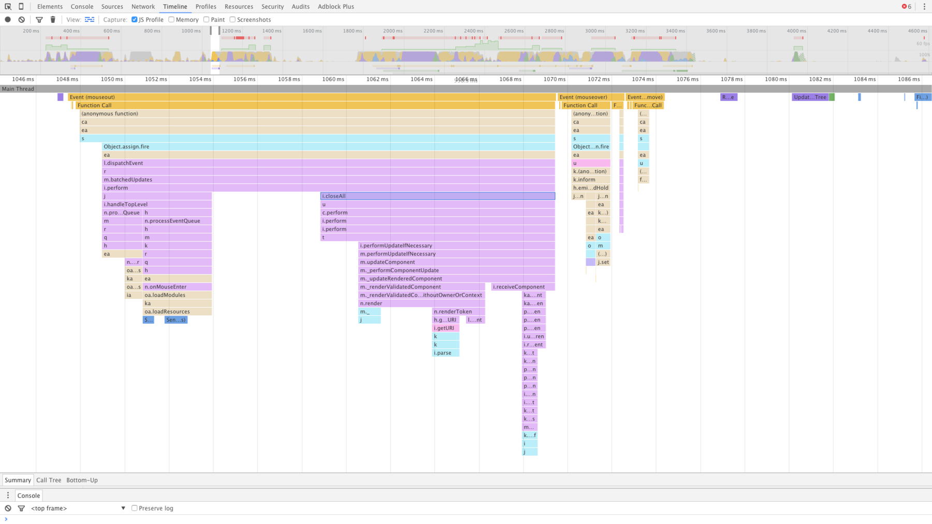932x524 pixels.
Task: Clear the timeline recording
Action: 22,20
